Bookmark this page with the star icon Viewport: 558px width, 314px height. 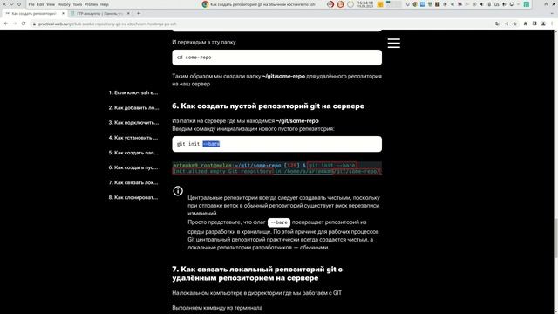click(x=515, y=24)
